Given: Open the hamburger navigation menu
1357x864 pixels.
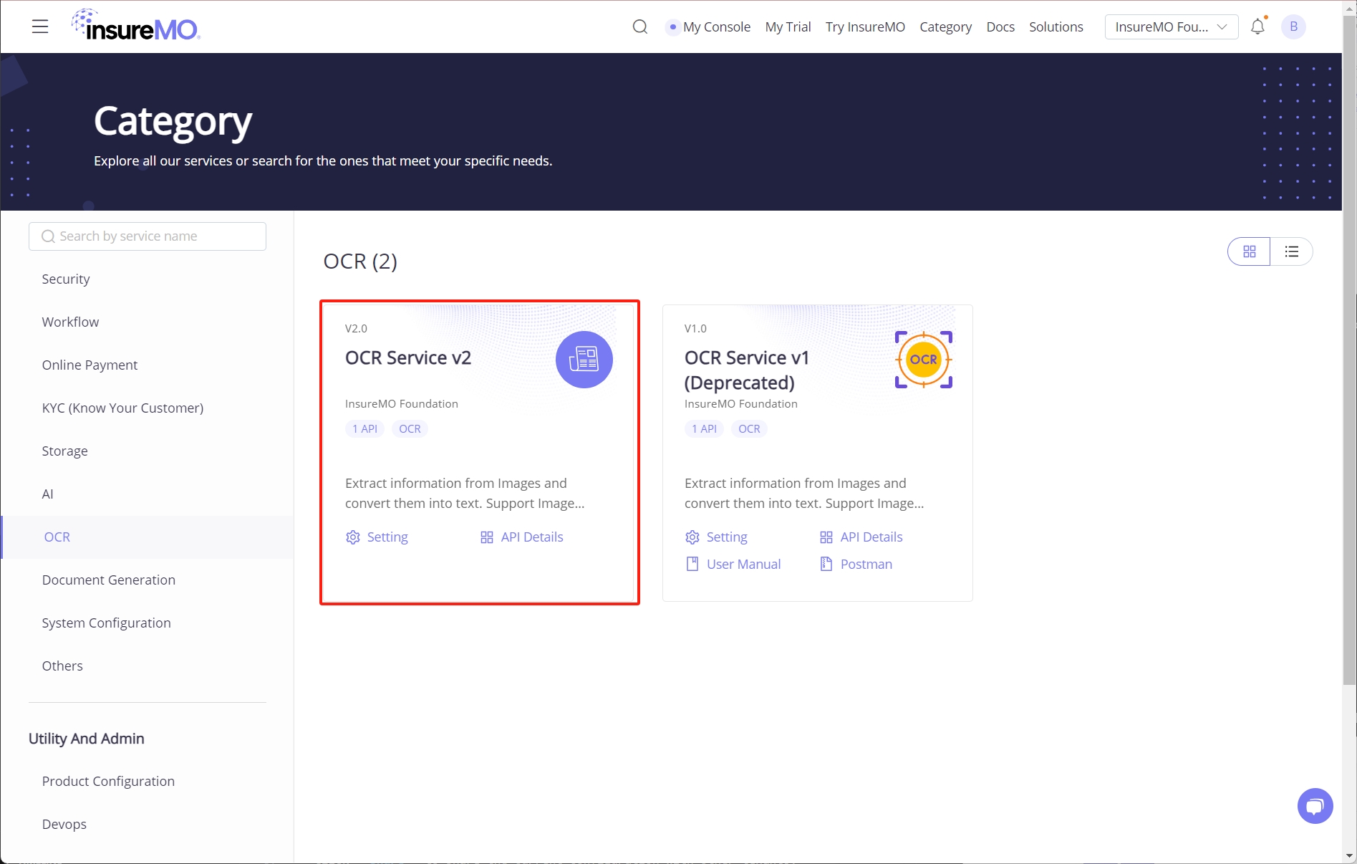Looking at the screenshot, I should tap(40, 27).
